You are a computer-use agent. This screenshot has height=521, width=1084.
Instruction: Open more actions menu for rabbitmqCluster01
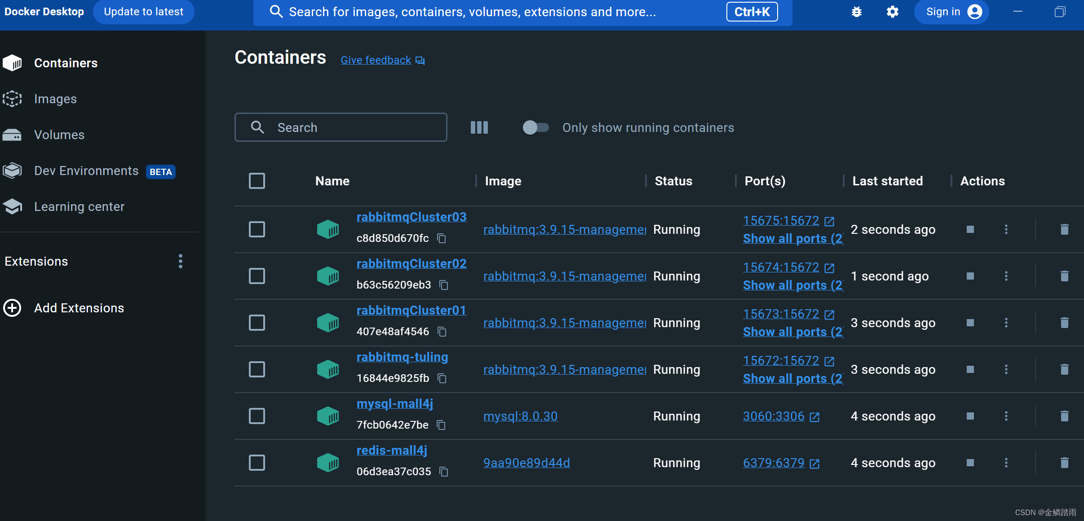click(1006, 323)
